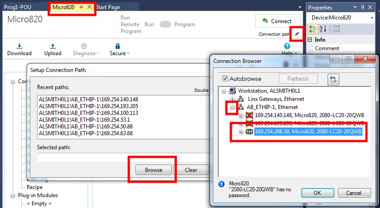This screenshot has height=208, width=380.
Task: Close the Micro820 tab
Action: pyautogui.click(x=89, y=7)
